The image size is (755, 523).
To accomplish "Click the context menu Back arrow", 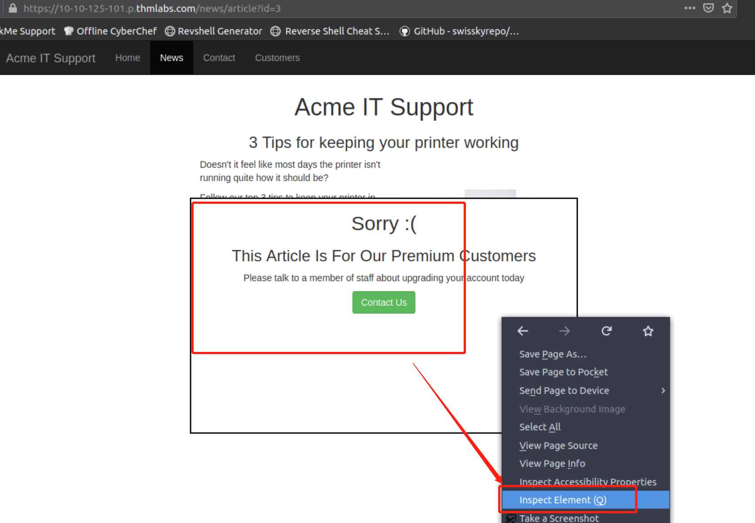I will (523, 331).
